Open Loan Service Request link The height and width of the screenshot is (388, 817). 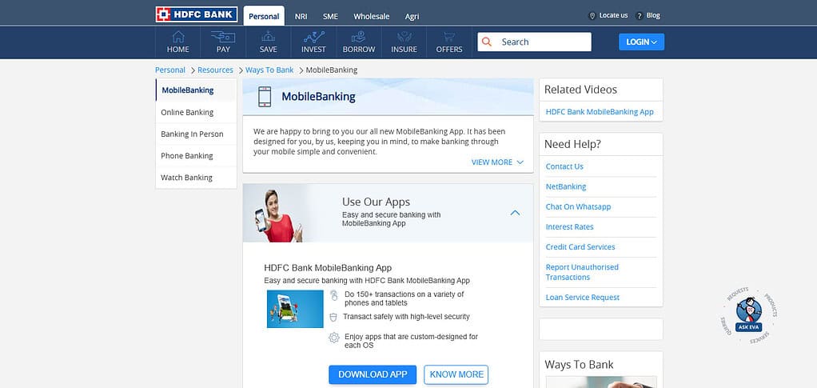click(583, 298)
